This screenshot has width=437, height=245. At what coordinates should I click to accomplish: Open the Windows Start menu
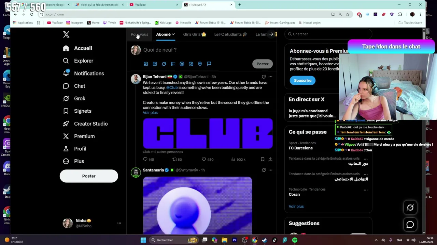tap(143, 240)
